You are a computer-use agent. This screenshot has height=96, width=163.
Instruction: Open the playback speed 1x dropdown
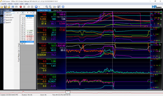pos(41,7)
